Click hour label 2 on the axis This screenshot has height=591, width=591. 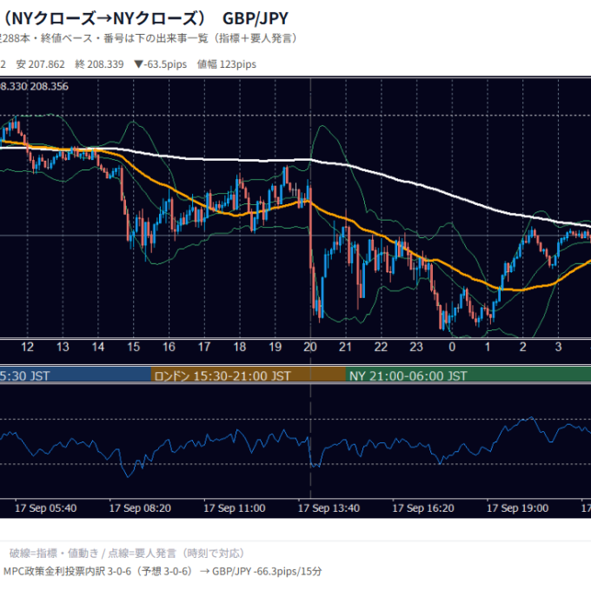click(x=523, y=347)
